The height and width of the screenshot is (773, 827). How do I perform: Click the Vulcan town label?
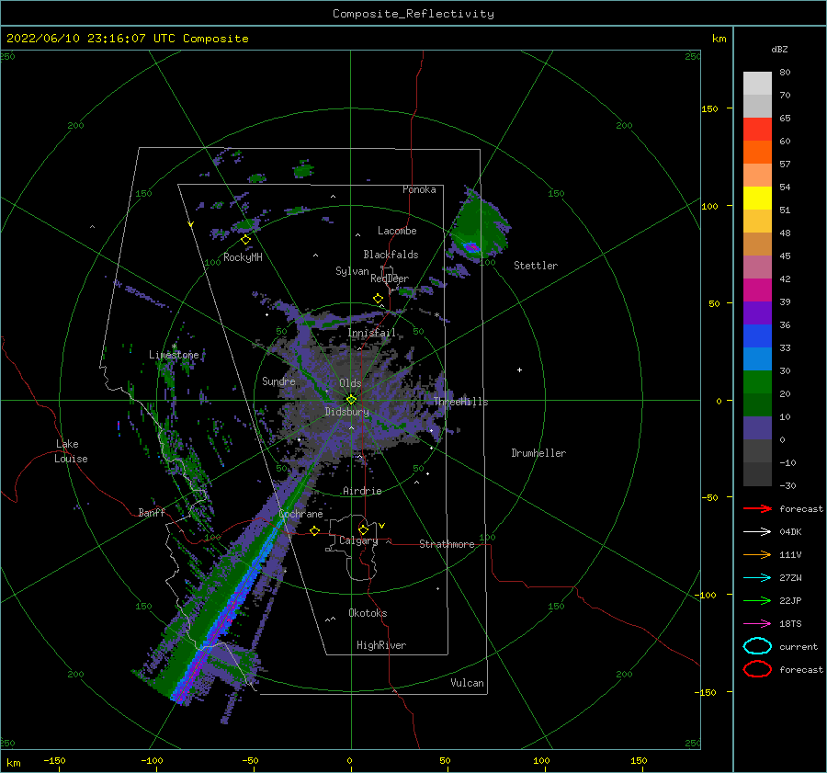pos(467,683)
